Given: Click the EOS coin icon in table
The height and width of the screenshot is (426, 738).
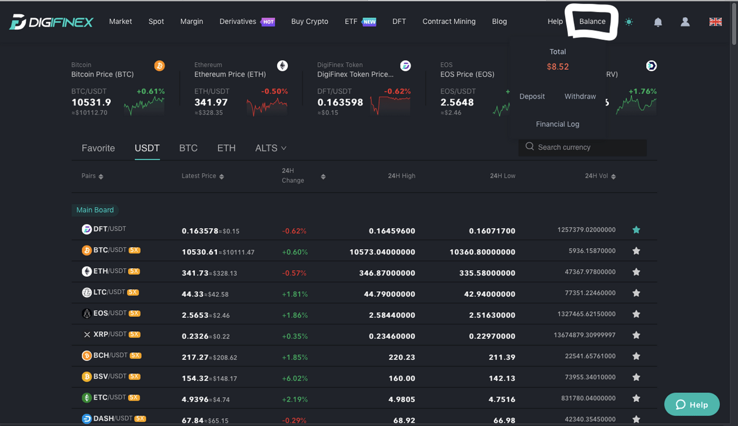Looking at the screenshot, I should click(x=86, y=314).
